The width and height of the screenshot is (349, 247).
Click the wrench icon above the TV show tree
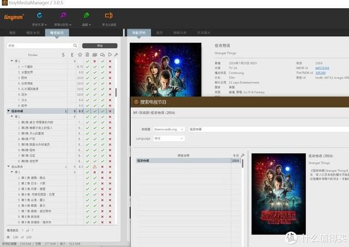[116, 55]
